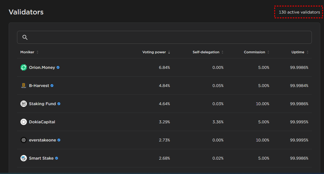Sort by Self-delegation arrows
This screenshot has width=324, height=174.
[x=222, y=52]
